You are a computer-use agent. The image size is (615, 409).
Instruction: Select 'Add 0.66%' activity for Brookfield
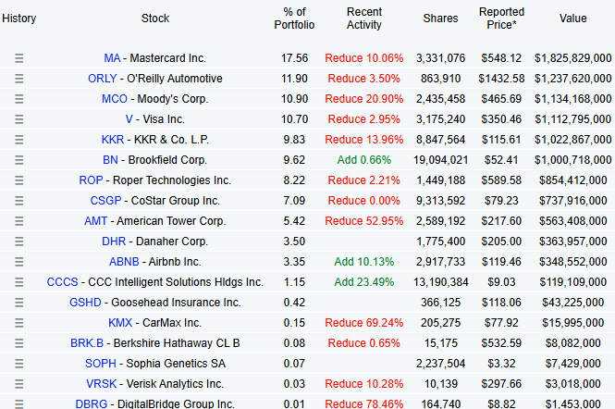tap(364, 160)
